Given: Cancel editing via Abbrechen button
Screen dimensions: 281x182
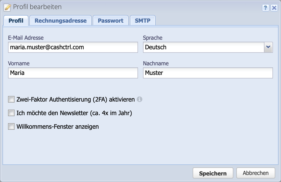Looking at the screenshot, I should point(256,173).
